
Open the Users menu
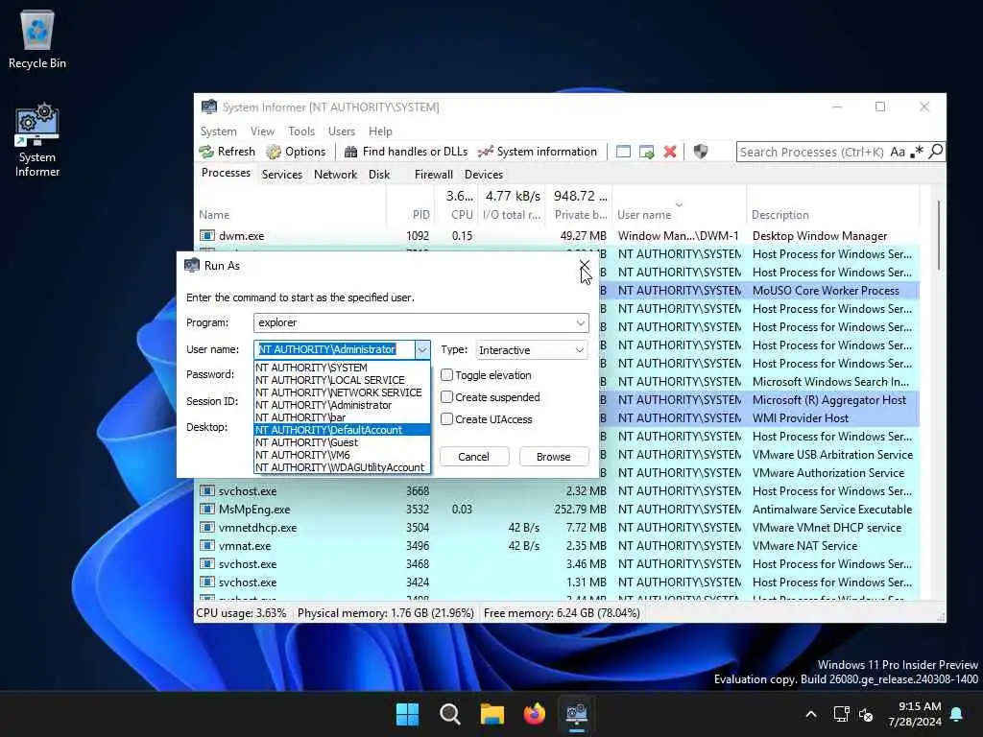coord(342,131)
